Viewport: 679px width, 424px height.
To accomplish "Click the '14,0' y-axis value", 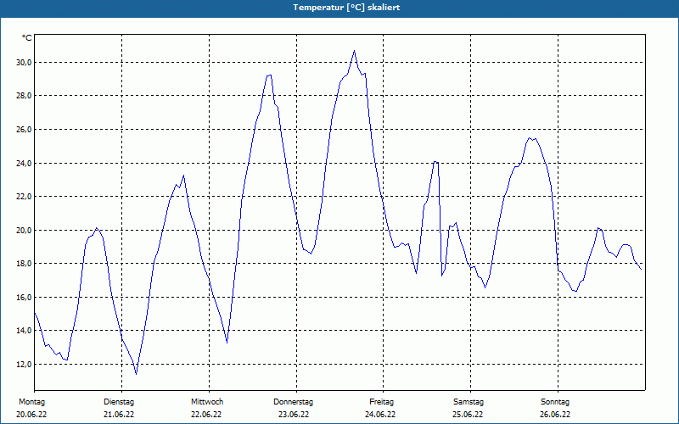I will tap(24, 331).
